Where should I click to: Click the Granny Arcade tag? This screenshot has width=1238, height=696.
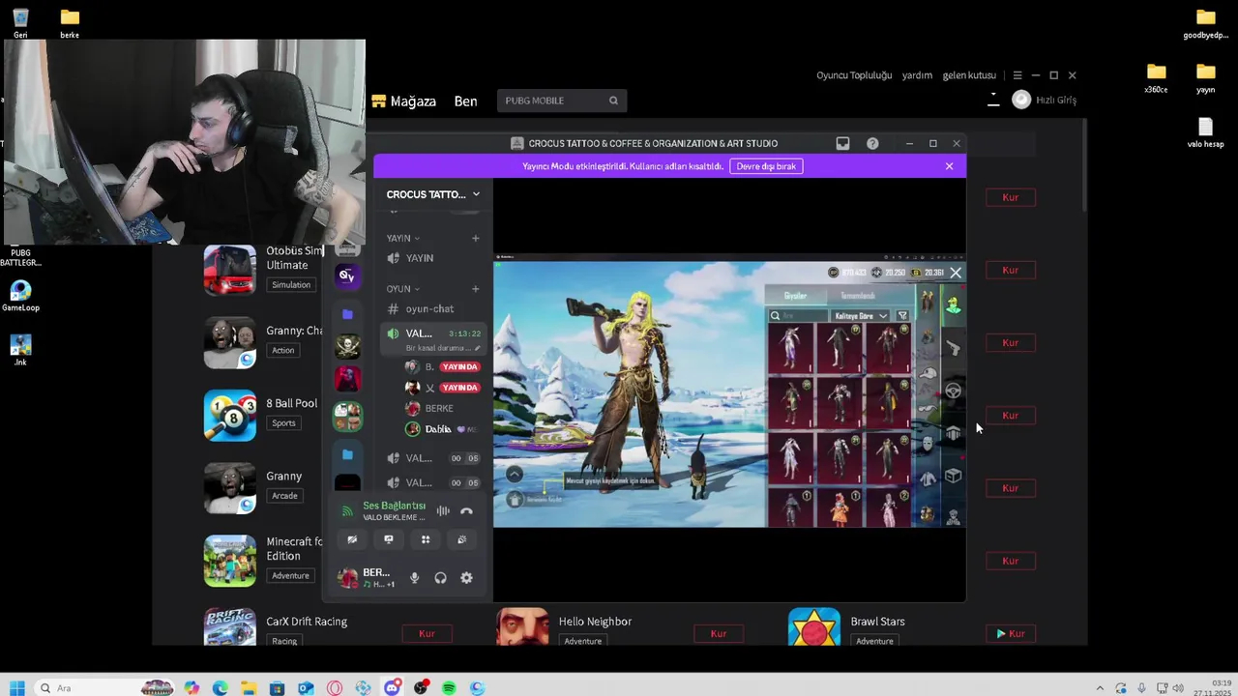284,496
